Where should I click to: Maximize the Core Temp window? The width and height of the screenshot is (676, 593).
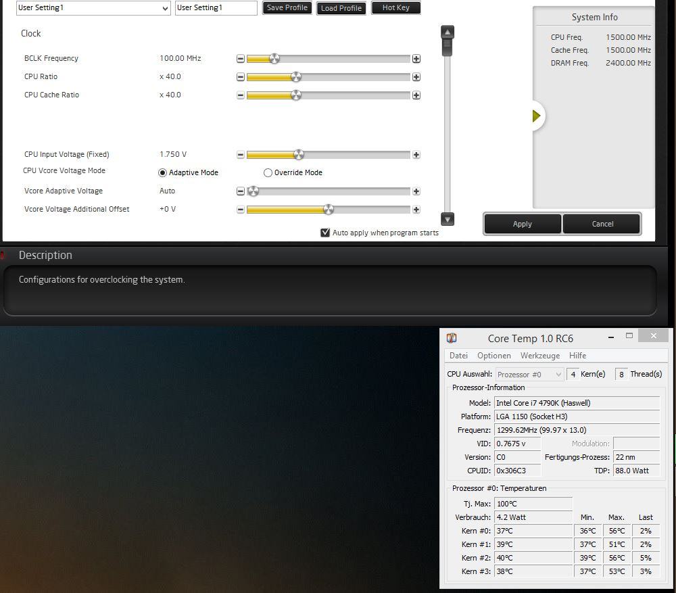point(629,336)
